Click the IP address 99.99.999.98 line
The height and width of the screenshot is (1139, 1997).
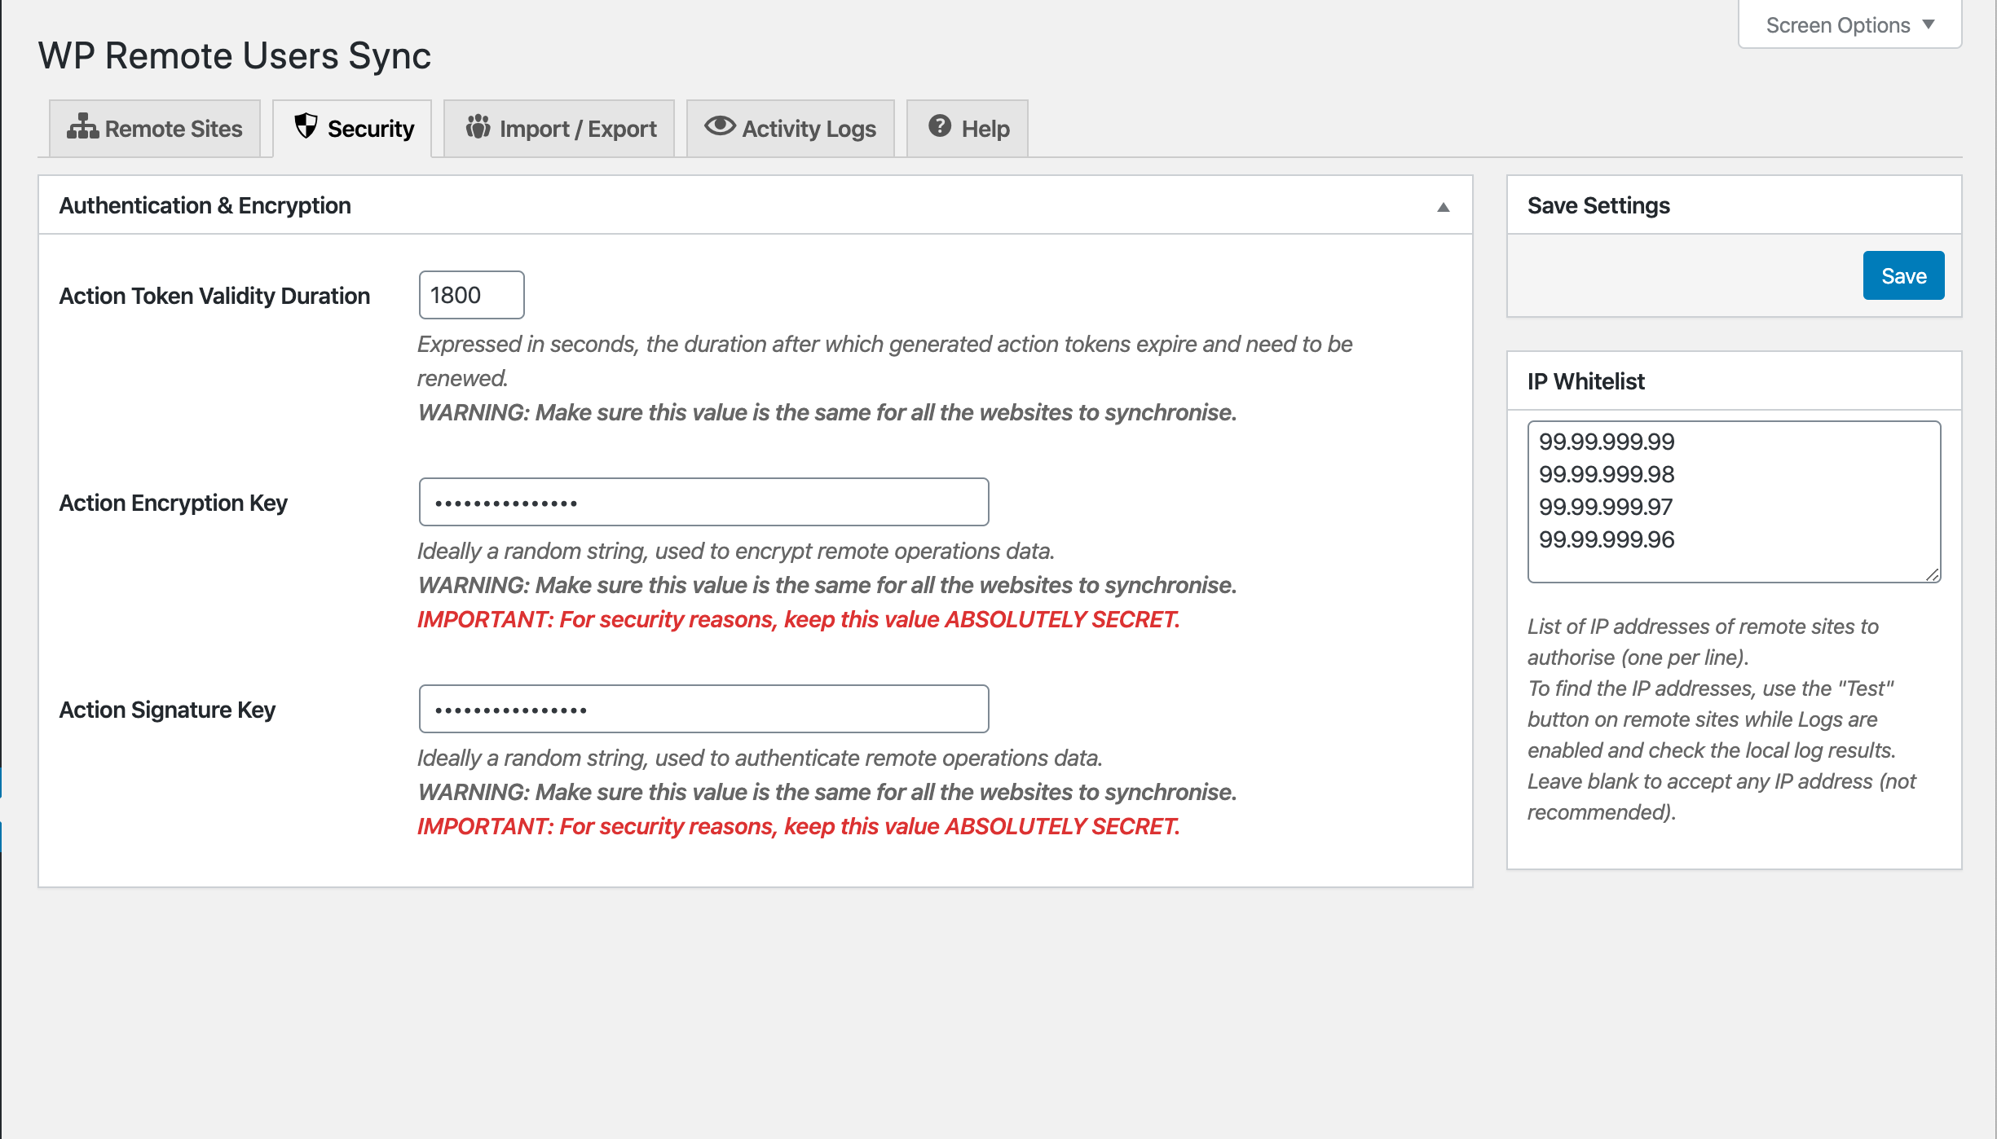(x=1606, y=474)
